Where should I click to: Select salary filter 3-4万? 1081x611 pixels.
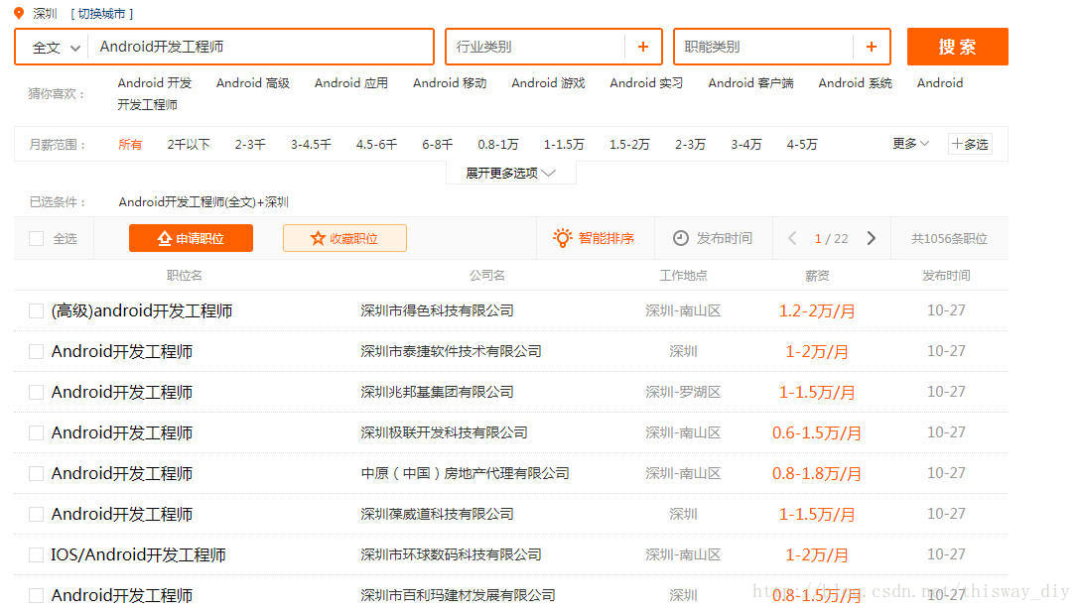tap(745, 145)
